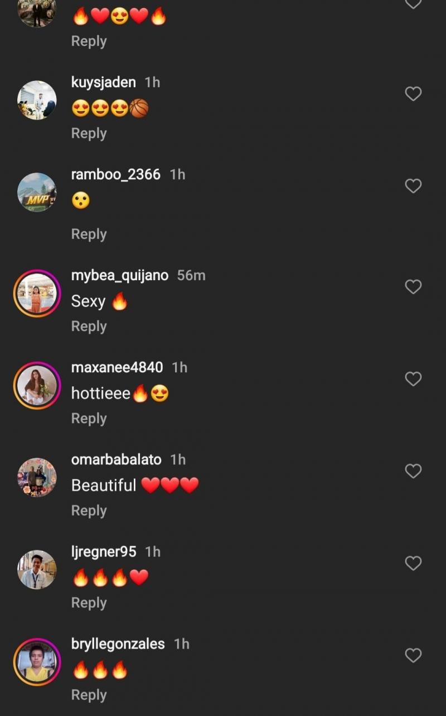
Task: Tap the heart on ramboo_2366's comment
Action: [413, 186]
